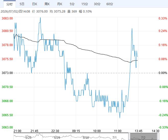Jump to 6/30 in the mini timeline
Viewport: 168px width, 140px height.
86,137
